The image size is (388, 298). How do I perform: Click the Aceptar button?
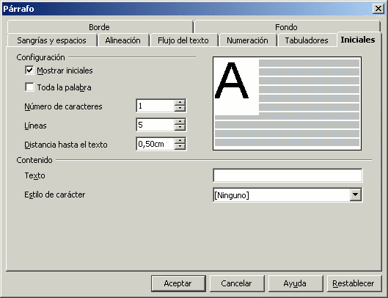pos(178,283)
